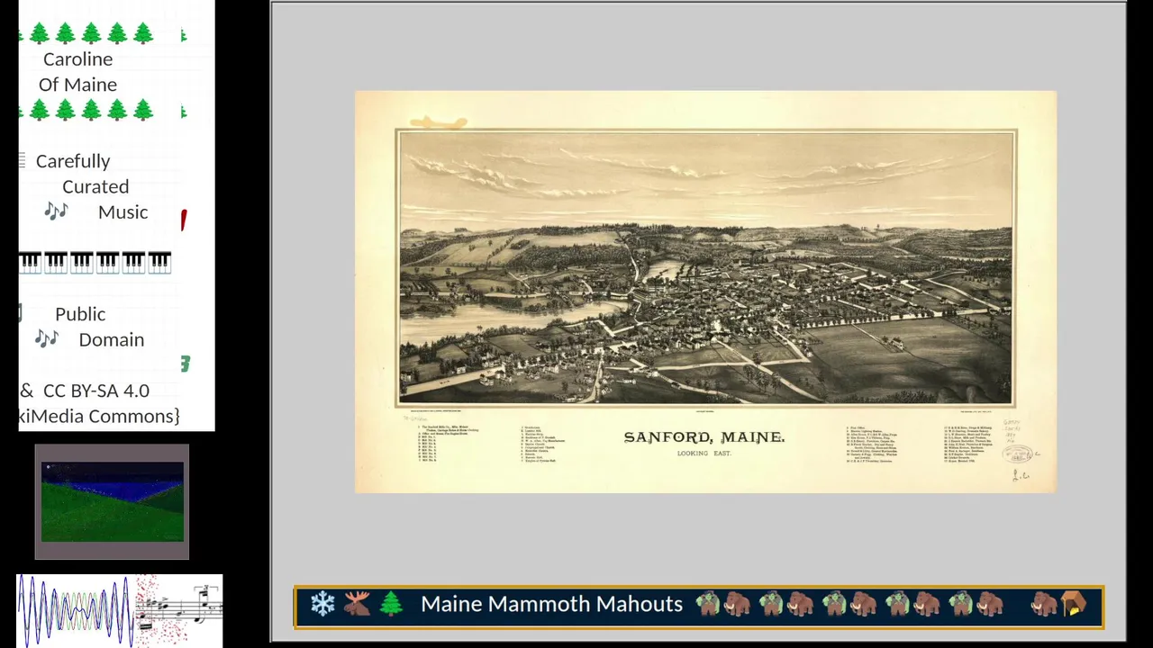Click the snowflake icon in the banner
This screenshot has width=1153, height=648.
322,604
